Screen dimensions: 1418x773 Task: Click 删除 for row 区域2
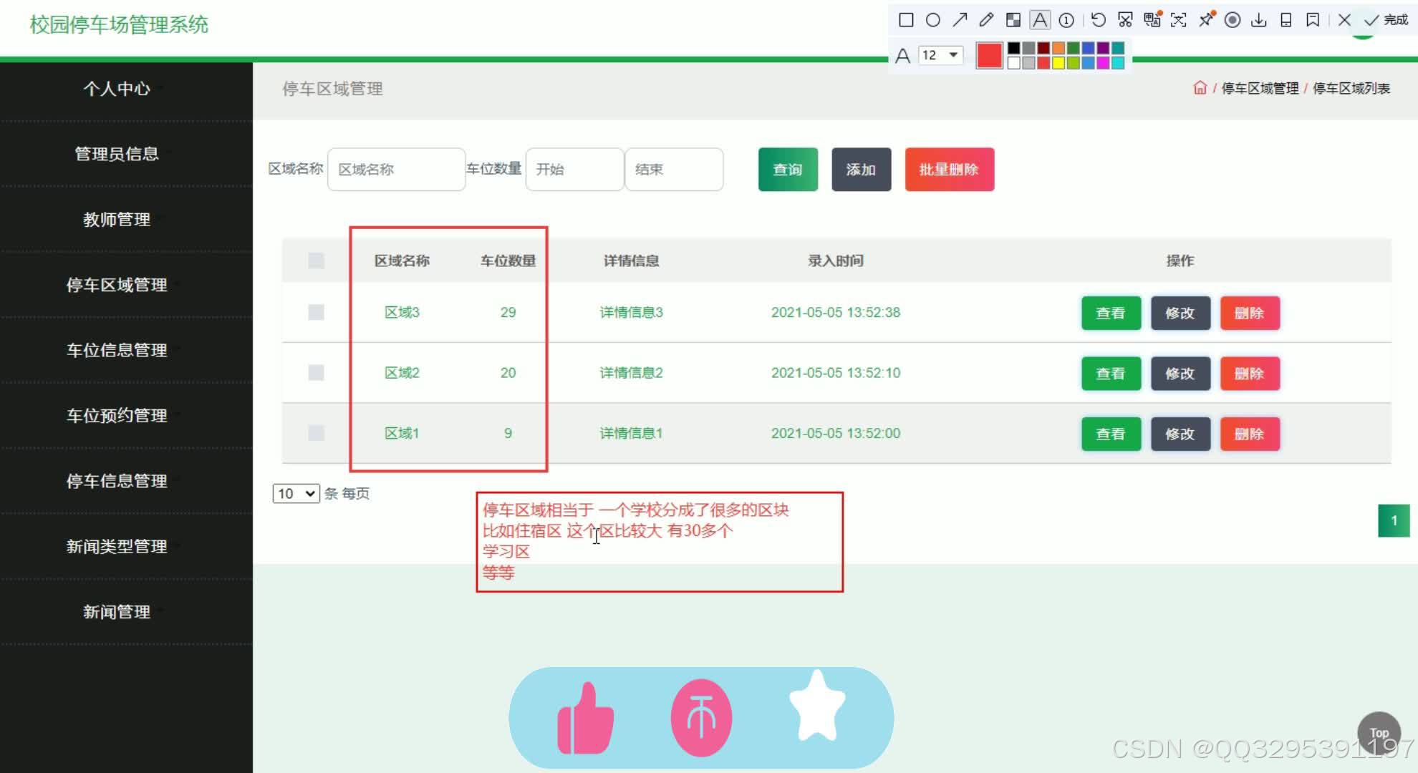(x=1250, y=374)
